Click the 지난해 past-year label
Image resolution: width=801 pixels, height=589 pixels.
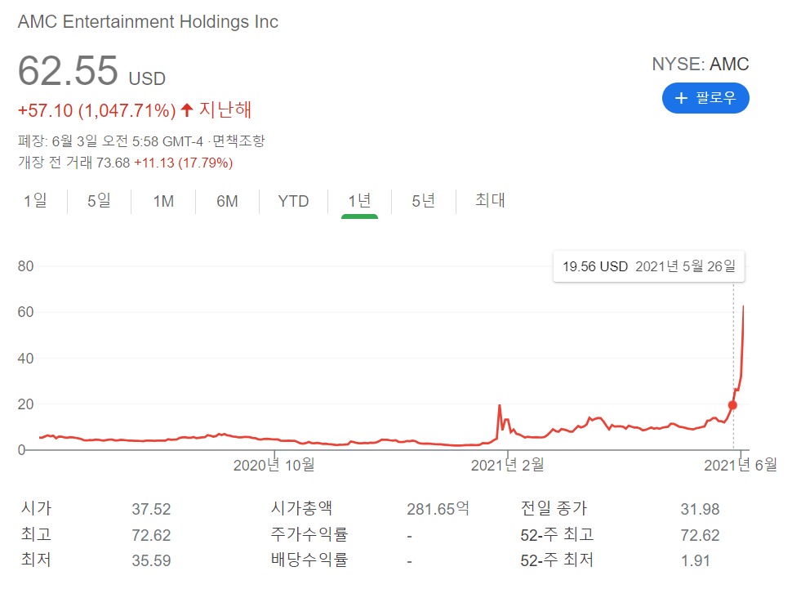tap(225, 109)
